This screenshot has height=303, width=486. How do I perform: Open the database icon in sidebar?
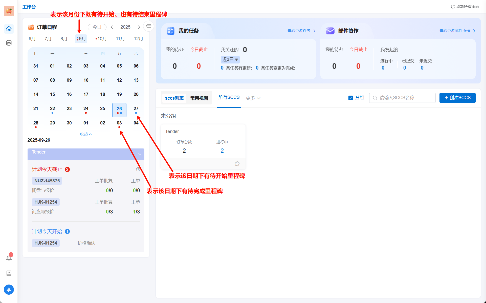click(9, 43)
